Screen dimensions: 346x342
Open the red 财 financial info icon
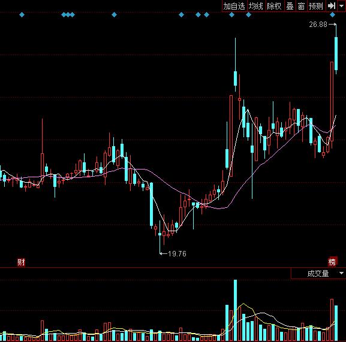tap(21, 262)
